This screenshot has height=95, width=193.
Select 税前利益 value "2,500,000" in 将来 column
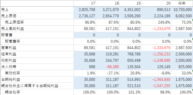tap(182, 60)
